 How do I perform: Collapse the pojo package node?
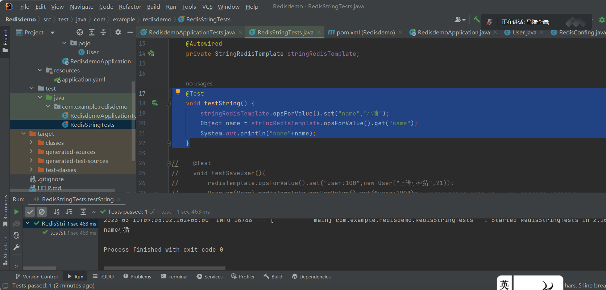pos(64,43)
